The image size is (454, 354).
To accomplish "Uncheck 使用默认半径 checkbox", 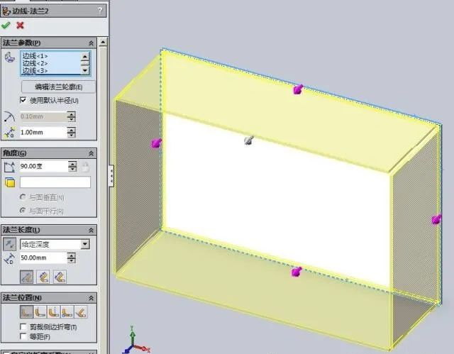I will (23, 100).
